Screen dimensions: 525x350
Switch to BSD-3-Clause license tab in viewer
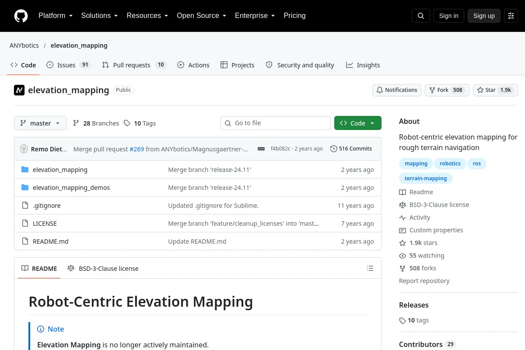[x=103, y=268]
